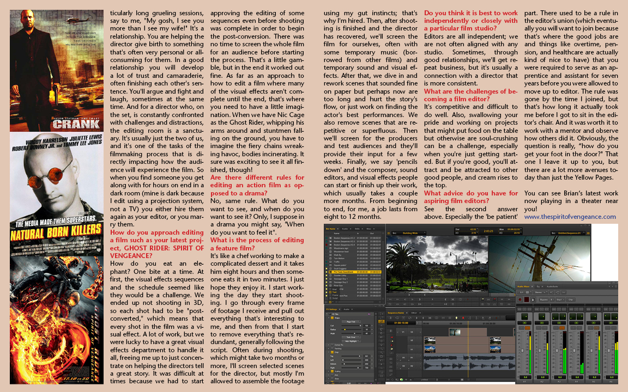Click the Bypass button in Audio Mixer
Screen dimensions: 628x392
click(543, 299)
